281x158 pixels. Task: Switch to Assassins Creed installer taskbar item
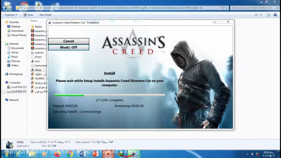[134, 154]
